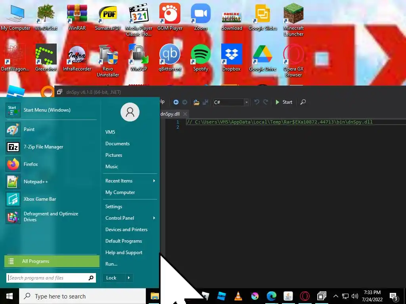Open the Revo Uninstaller desktop icon
The height and width of the screenshot is (304, 406).
pyautogui.click(x=108, y=60)
